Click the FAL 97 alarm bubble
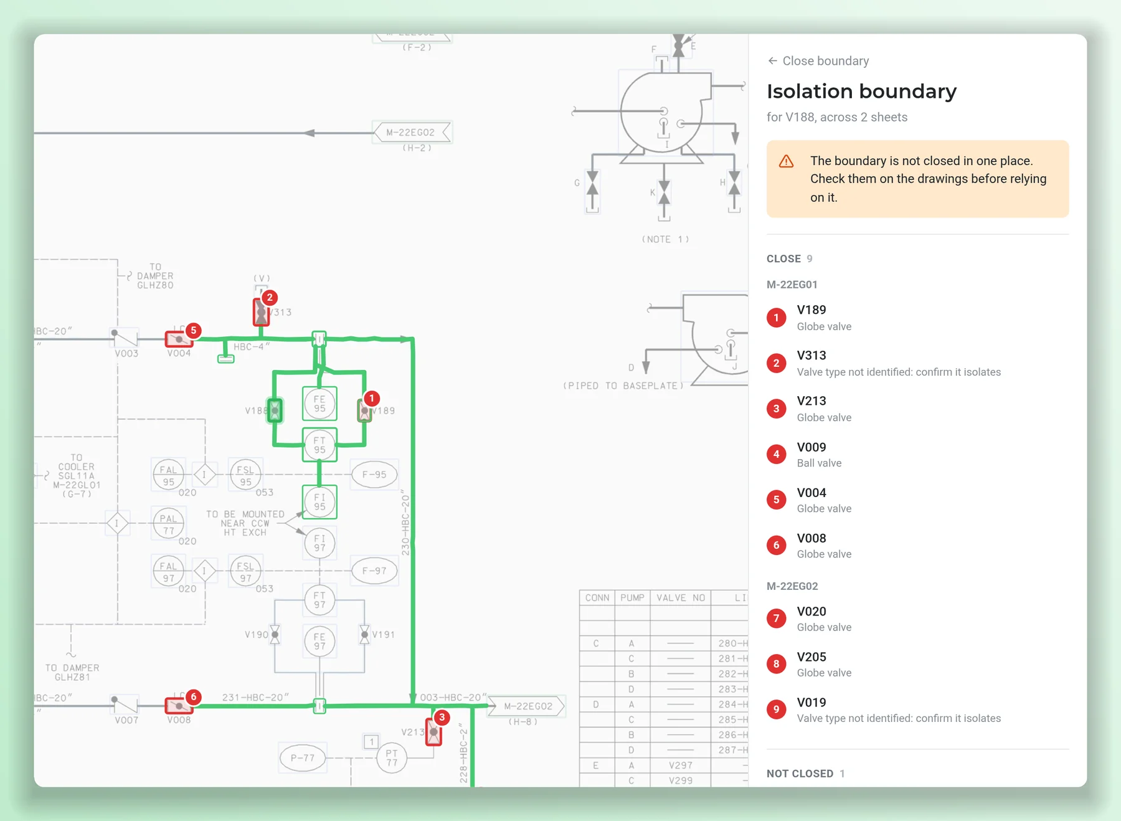 point(168,571)
